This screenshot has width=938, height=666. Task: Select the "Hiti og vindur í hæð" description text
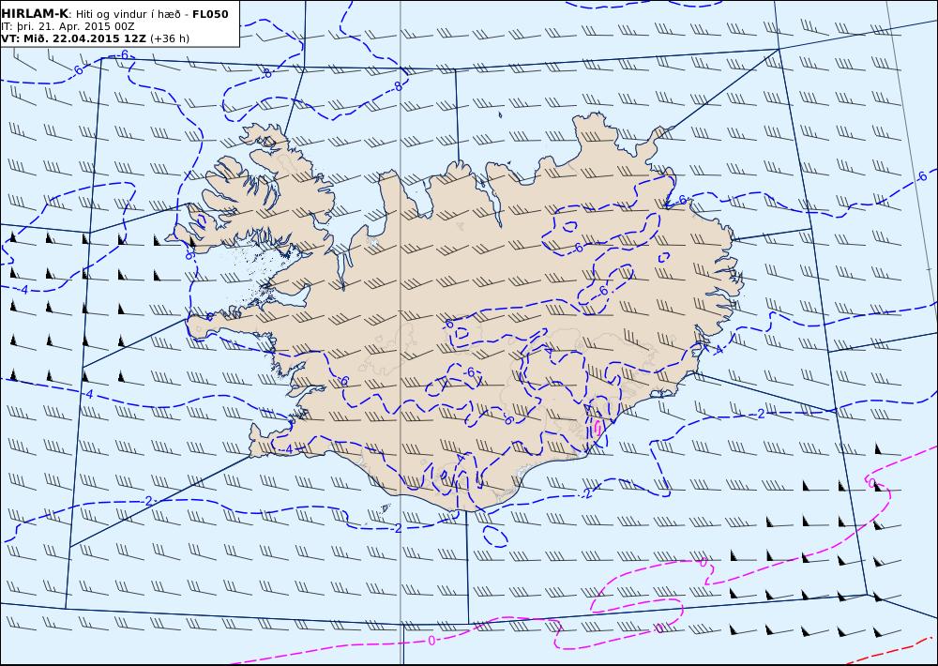128,14
